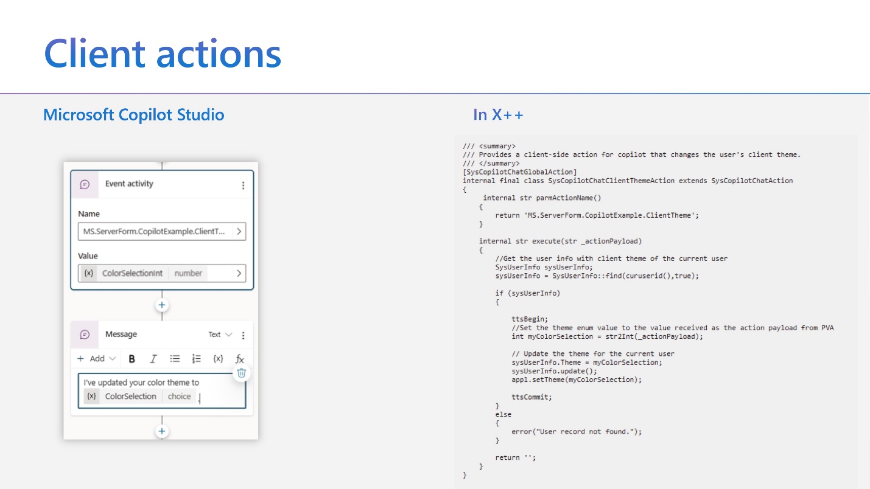The height and width of the screenshot is (489, 870).
Task: Click the "return '';" code line
Action: [516, 457]
